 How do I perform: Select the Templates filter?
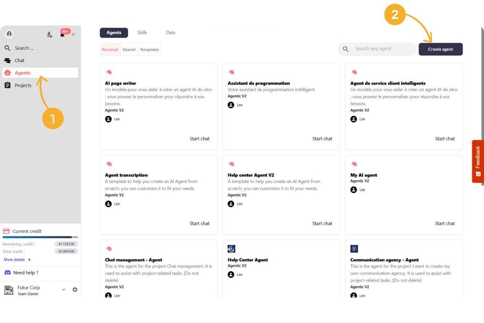tap(149, 50)
